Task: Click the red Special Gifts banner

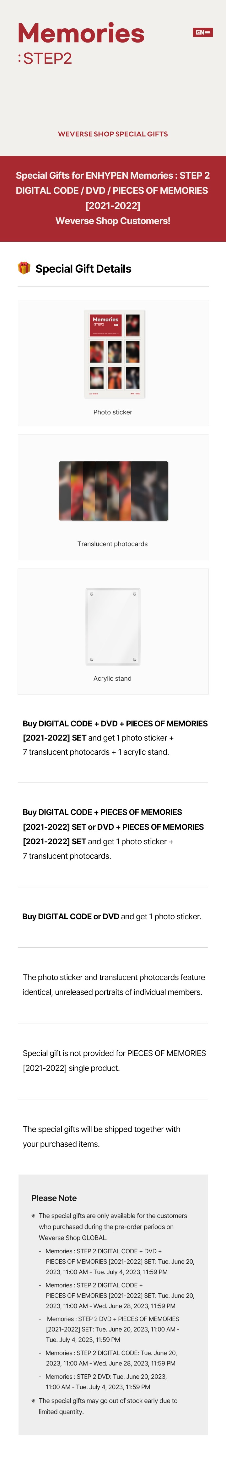Action: pos(113,198)
